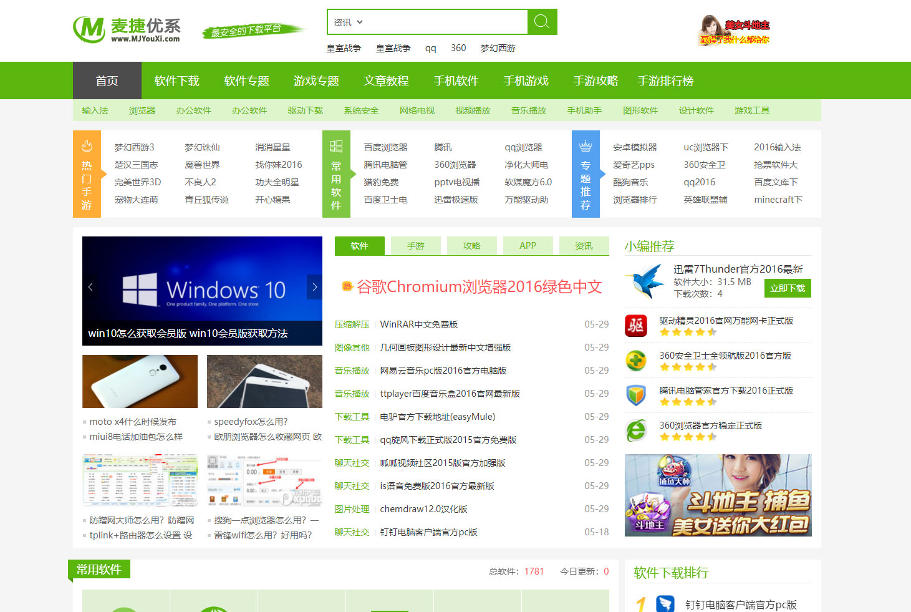
Task: Go to previous slide in Windows 10 carousel
Action: 90,287
